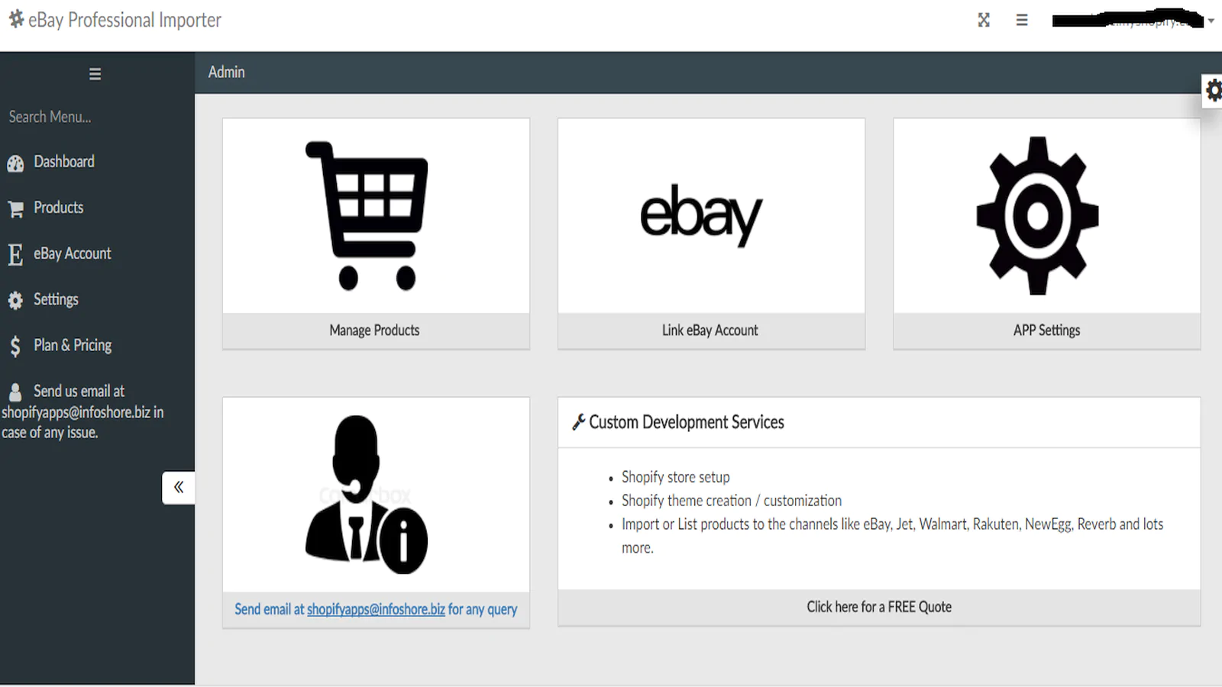Image resolution: width=1222 pixels, height=687 pixels.
Task: Click the eBay Account E icon
Action: point(15,254)
